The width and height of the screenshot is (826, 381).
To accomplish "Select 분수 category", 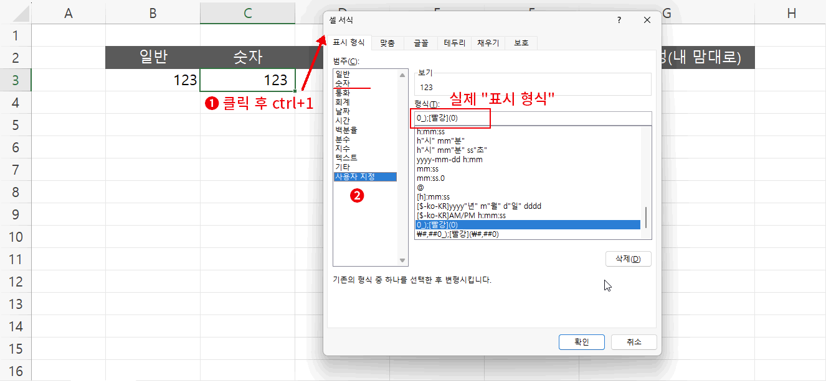I will [x=365, y=139].
